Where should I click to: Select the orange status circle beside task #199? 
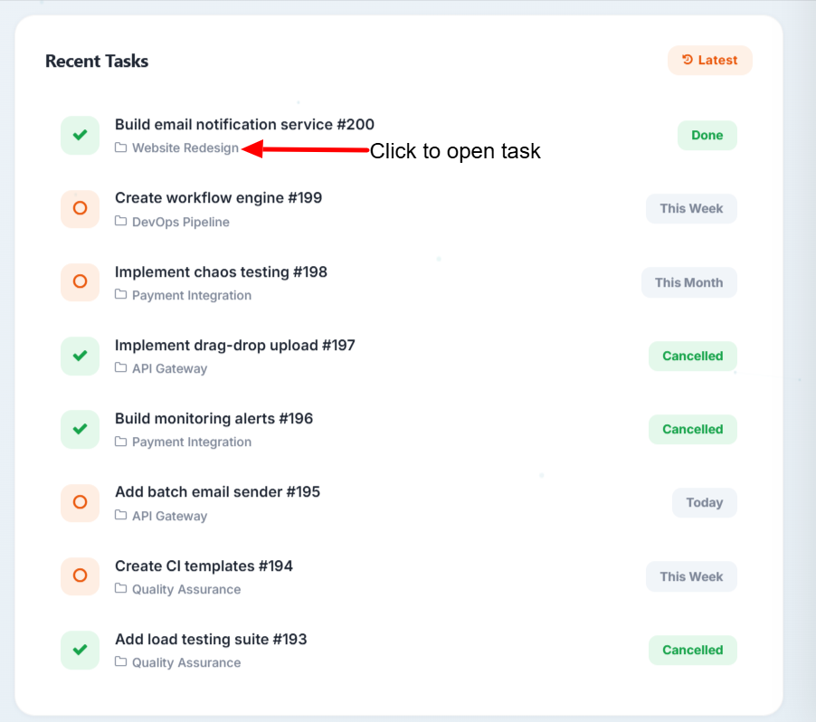[x=80, y=209]
